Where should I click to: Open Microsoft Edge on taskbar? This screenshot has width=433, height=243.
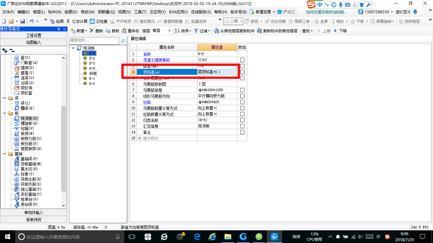click(x=197, y=236)
